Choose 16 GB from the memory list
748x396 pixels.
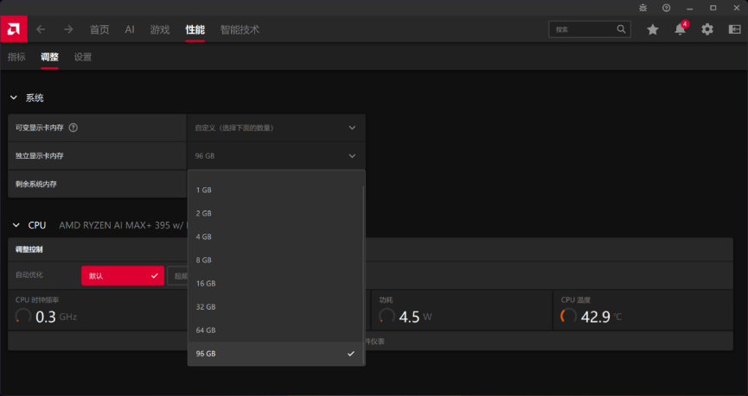[x=276, y=283]
